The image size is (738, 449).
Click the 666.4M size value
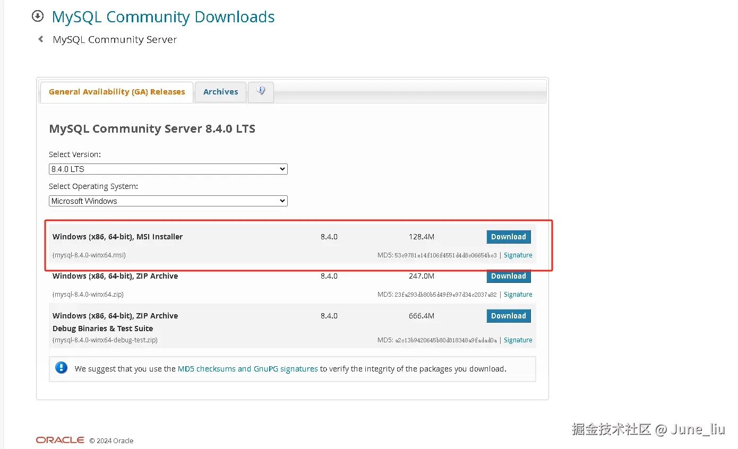tap(422, 316)
